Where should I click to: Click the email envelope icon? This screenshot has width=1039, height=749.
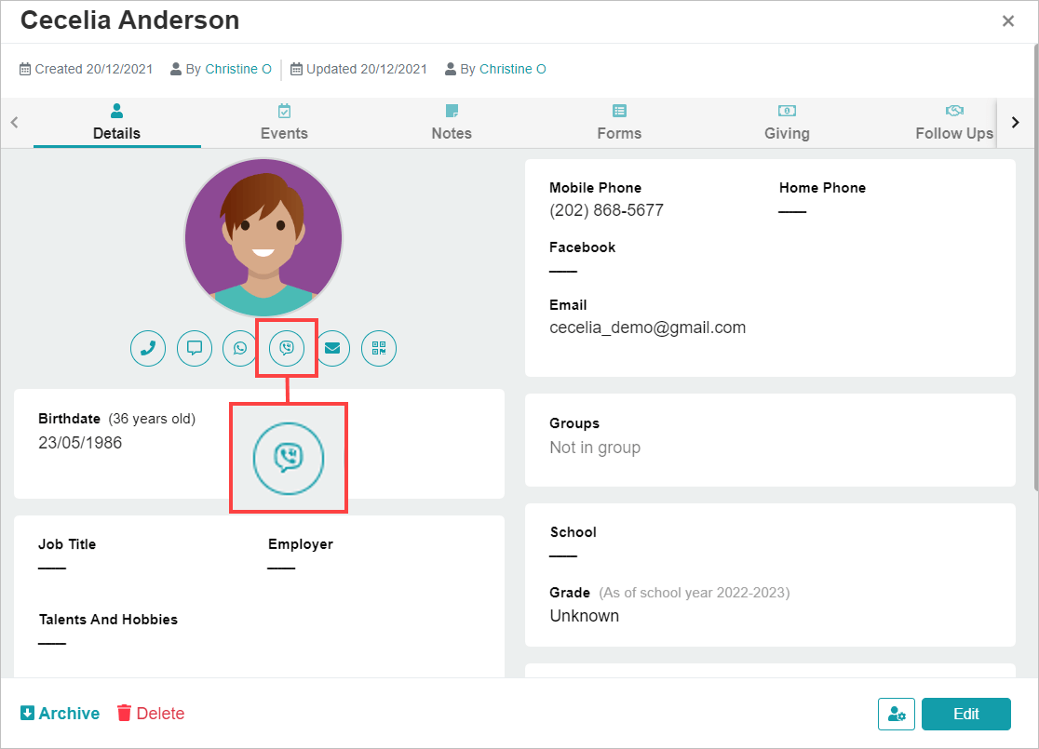[332, 348]
